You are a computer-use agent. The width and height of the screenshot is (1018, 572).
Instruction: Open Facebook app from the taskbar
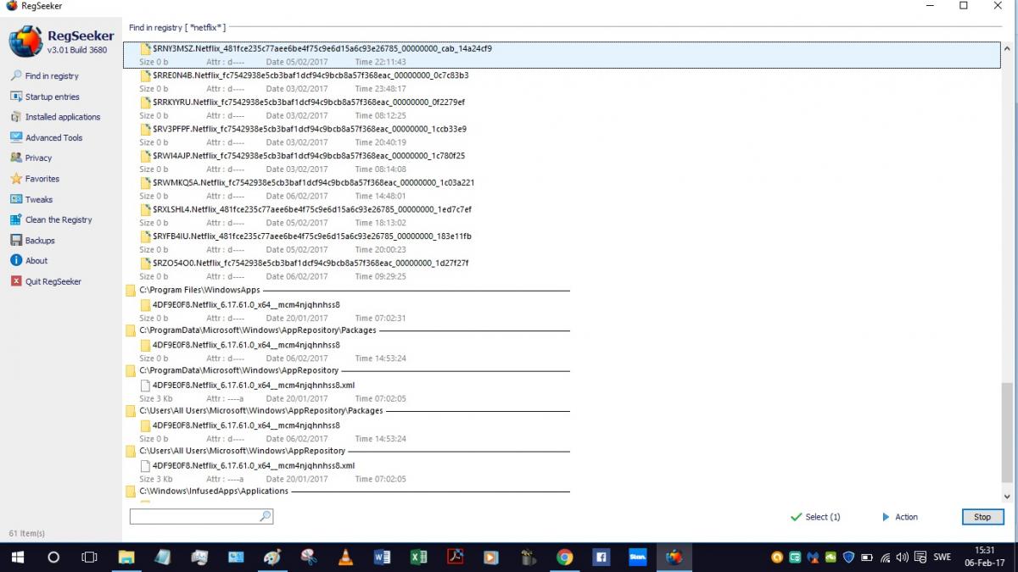[601, 558]
